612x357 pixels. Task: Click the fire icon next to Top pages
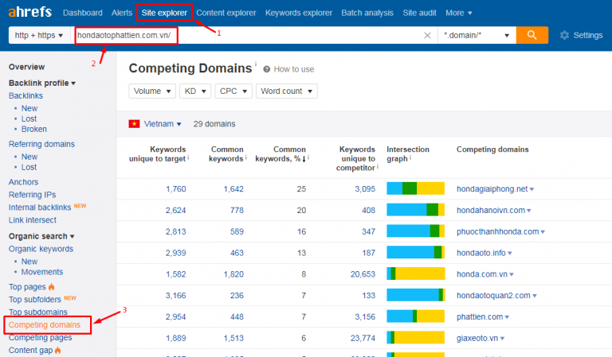click(52, 287)
